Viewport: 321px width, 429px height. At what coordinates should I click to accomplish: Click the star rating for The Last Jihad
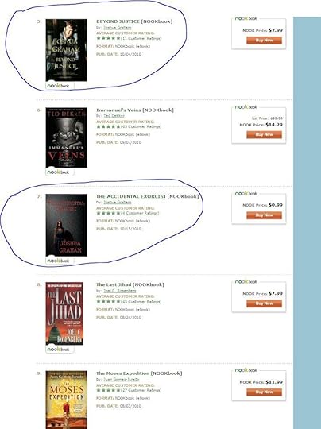click(108, 301)
